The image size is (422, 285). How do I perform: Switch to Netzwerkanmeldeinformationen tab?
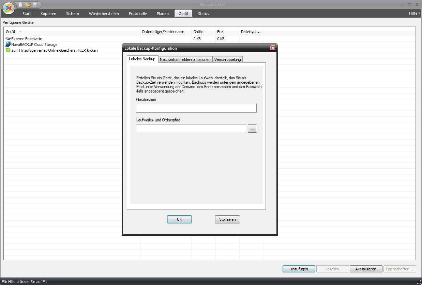(185, 60)
